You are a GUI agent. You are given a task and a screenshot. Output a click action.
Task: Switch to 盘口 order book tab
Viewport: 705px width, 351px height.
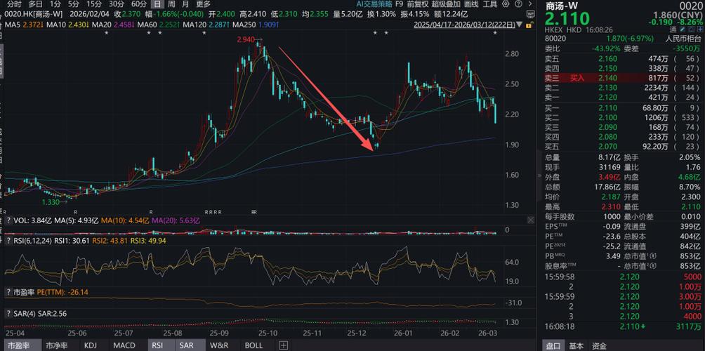(x=553, y=345)
